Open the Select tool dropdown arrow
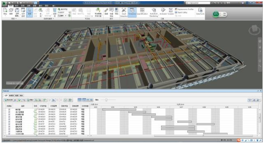 point(30,16)
